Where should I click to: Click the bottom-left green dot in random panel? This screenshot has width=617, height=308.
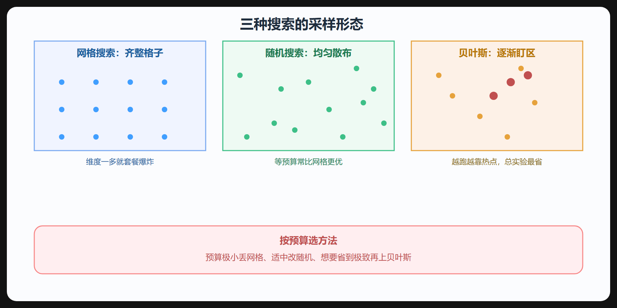(247, 137)
